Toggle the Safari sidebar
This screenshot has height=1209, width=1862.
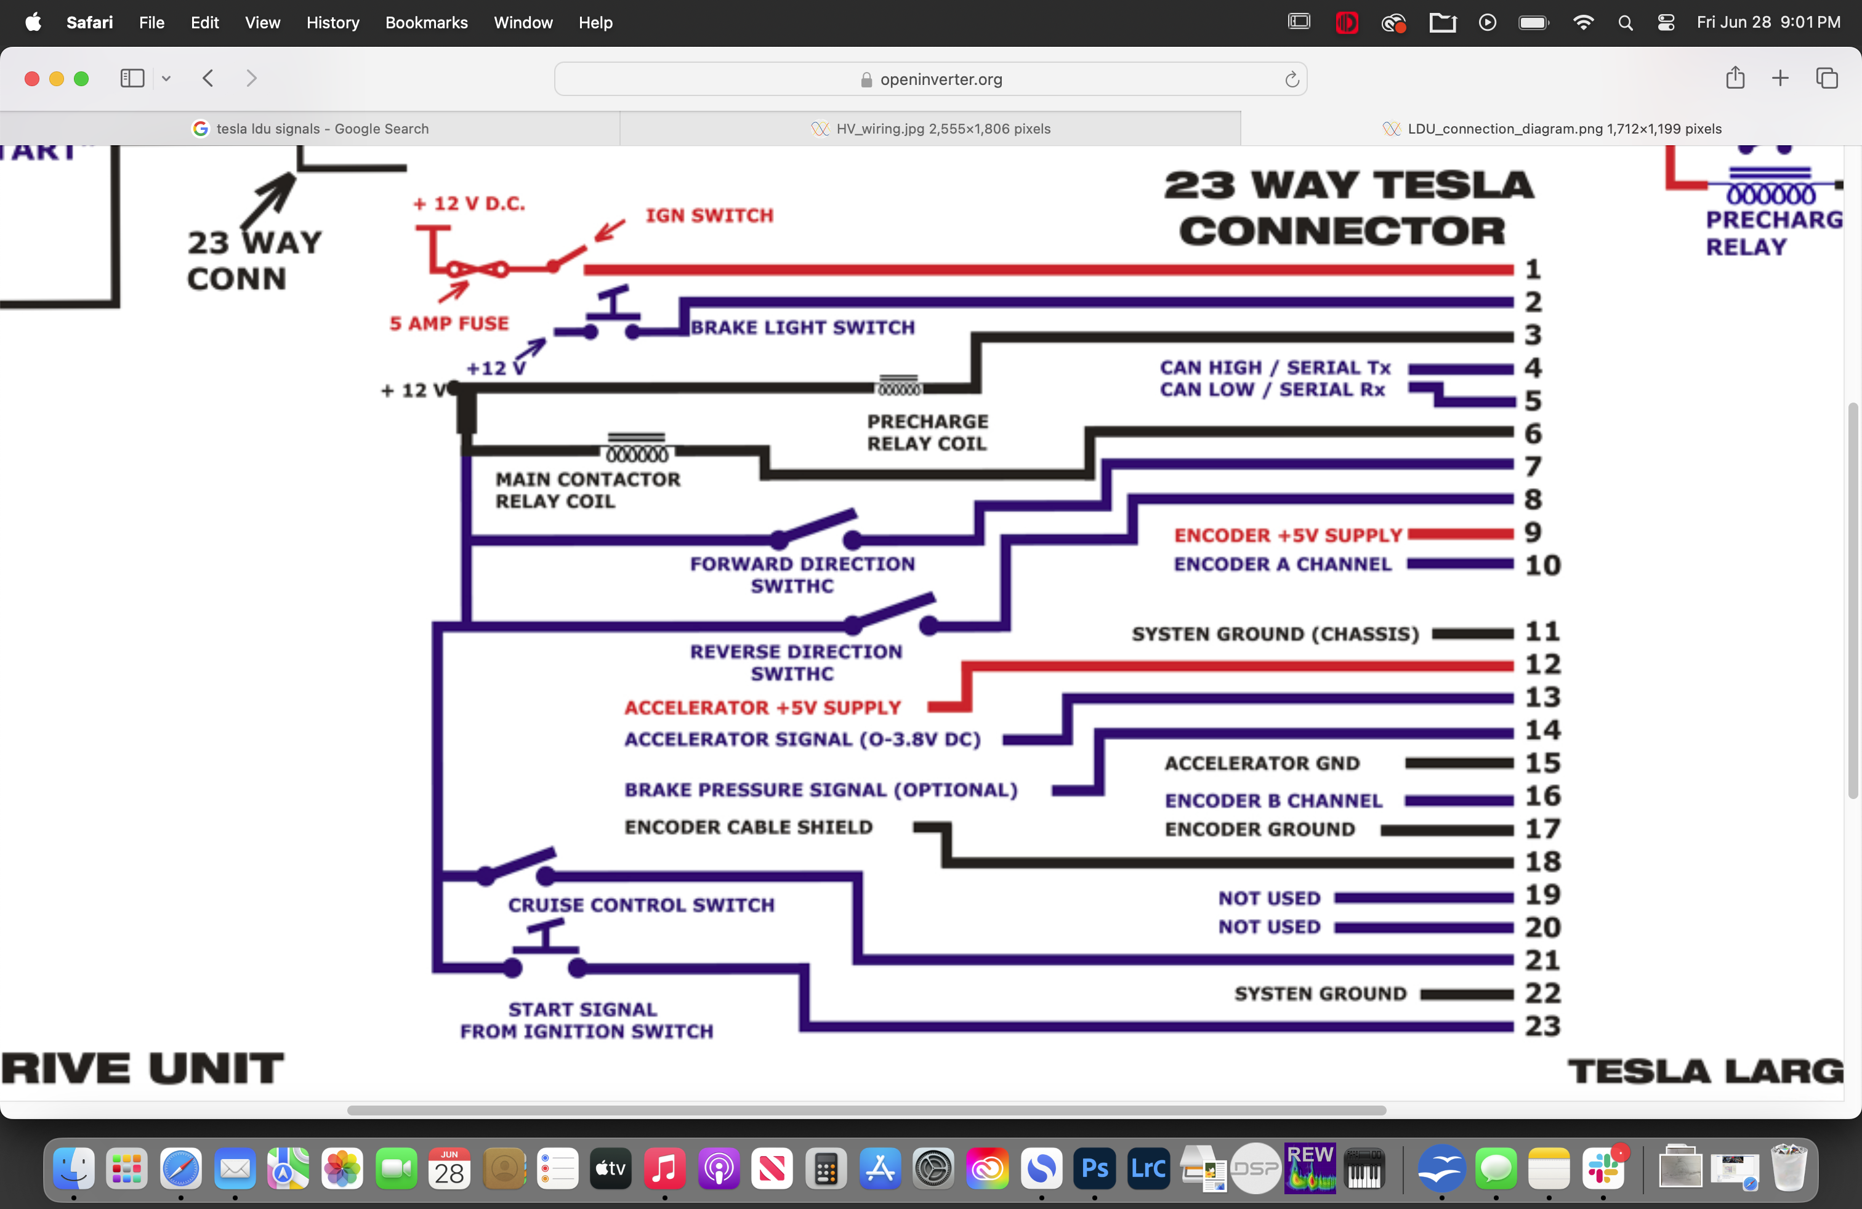132,78
